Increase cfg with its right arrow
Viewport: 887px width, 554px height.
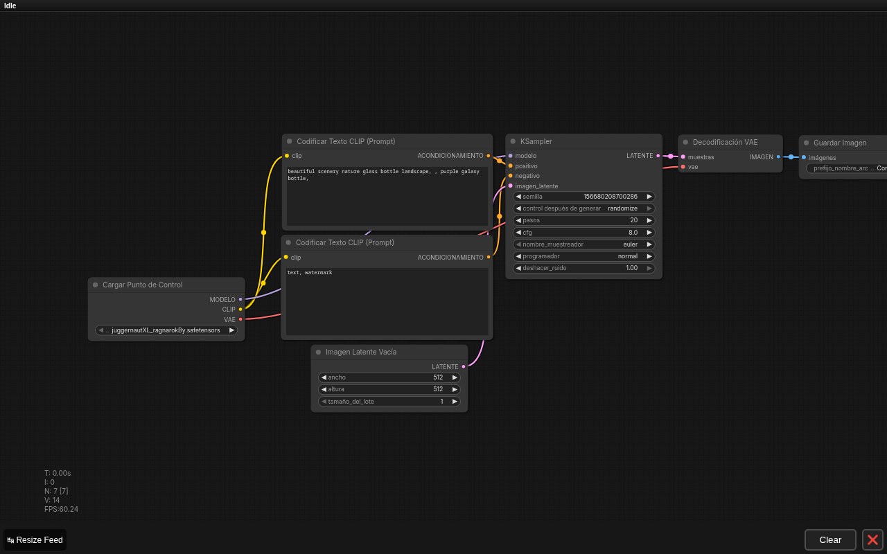coord(649,233)
